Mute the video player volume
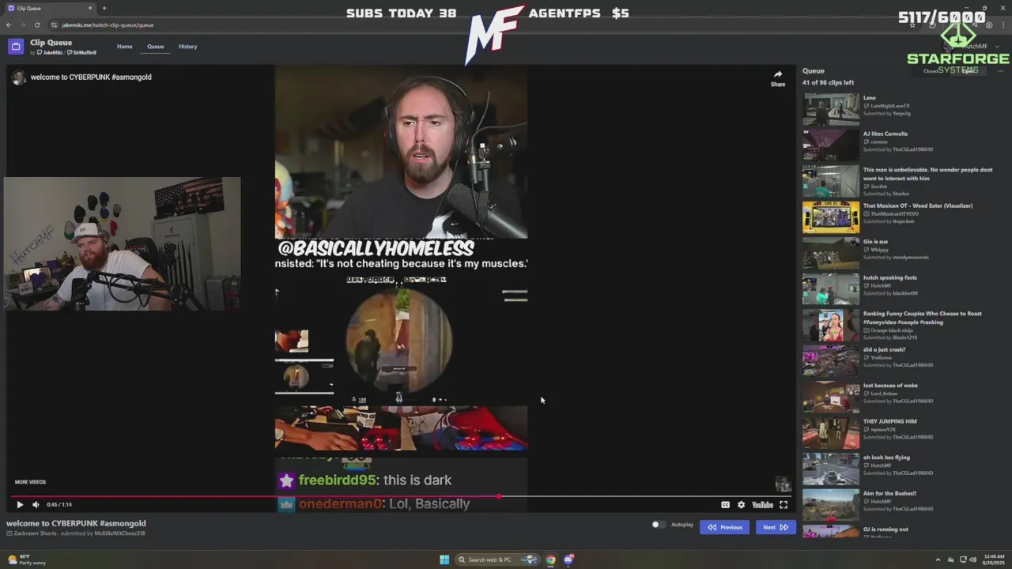 pyautogui.click(x=36, y=505)
